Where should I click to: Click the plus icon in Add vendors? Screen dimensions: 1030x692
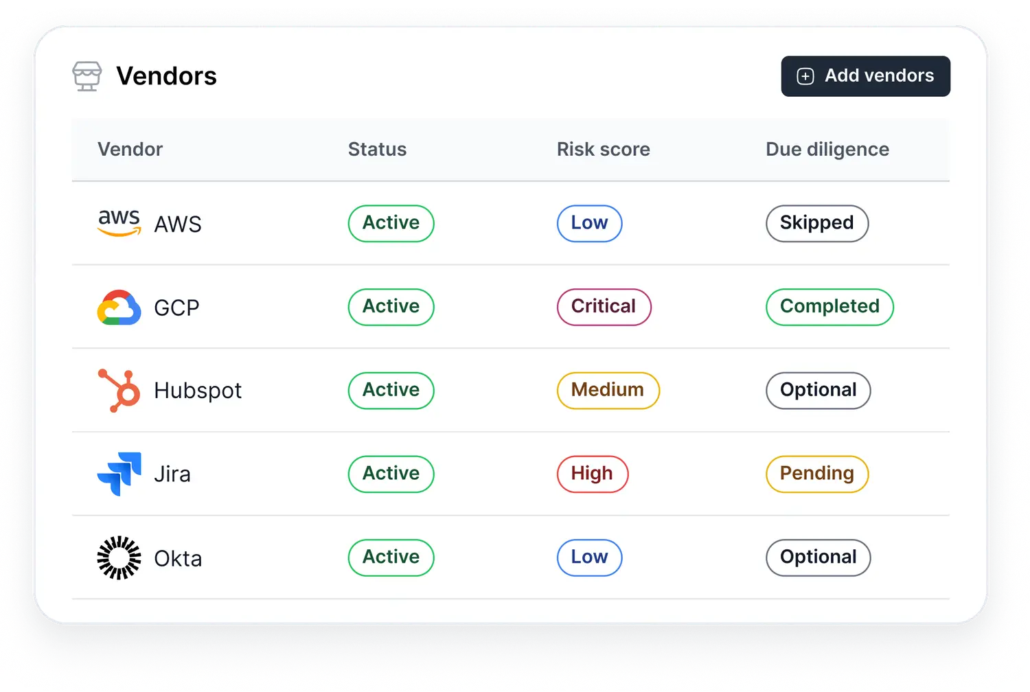tap(805, 76)
